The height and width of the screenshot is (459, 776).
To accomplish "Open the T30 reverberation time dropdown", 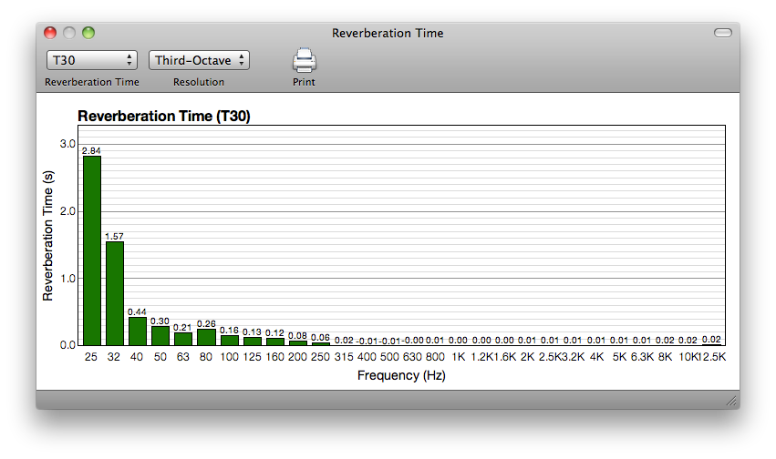I will click(x=91, y=60).
